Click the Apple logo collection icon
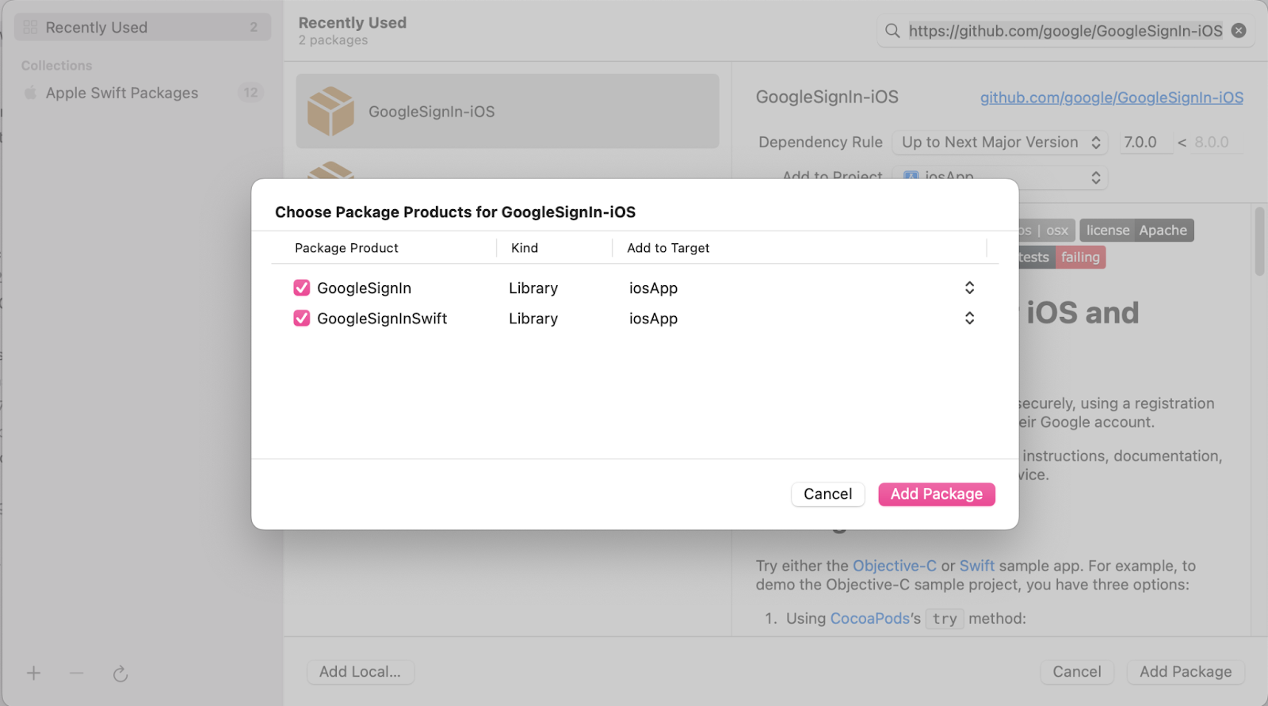This screenshot has height=706, width=1268. click(x=30, y=93)
